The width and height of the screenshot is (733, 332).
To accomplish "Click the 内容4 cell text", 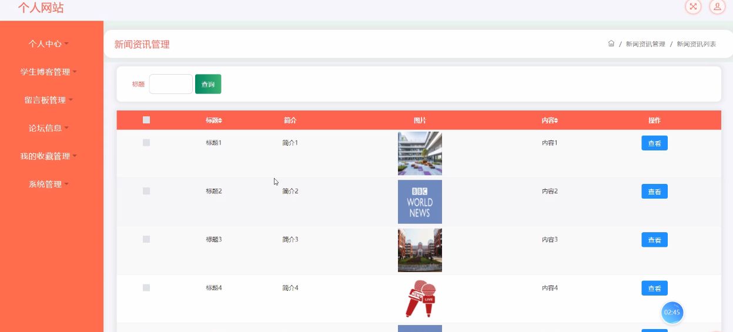I will pyautogui.click(x=550, y=287).
